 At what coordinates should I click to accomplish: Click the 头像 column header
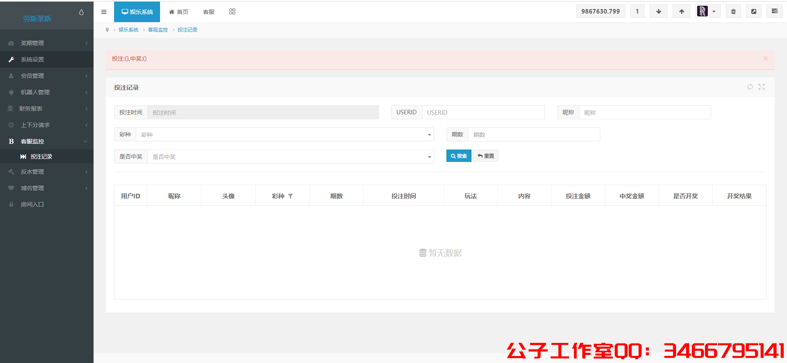pos(229,196)
